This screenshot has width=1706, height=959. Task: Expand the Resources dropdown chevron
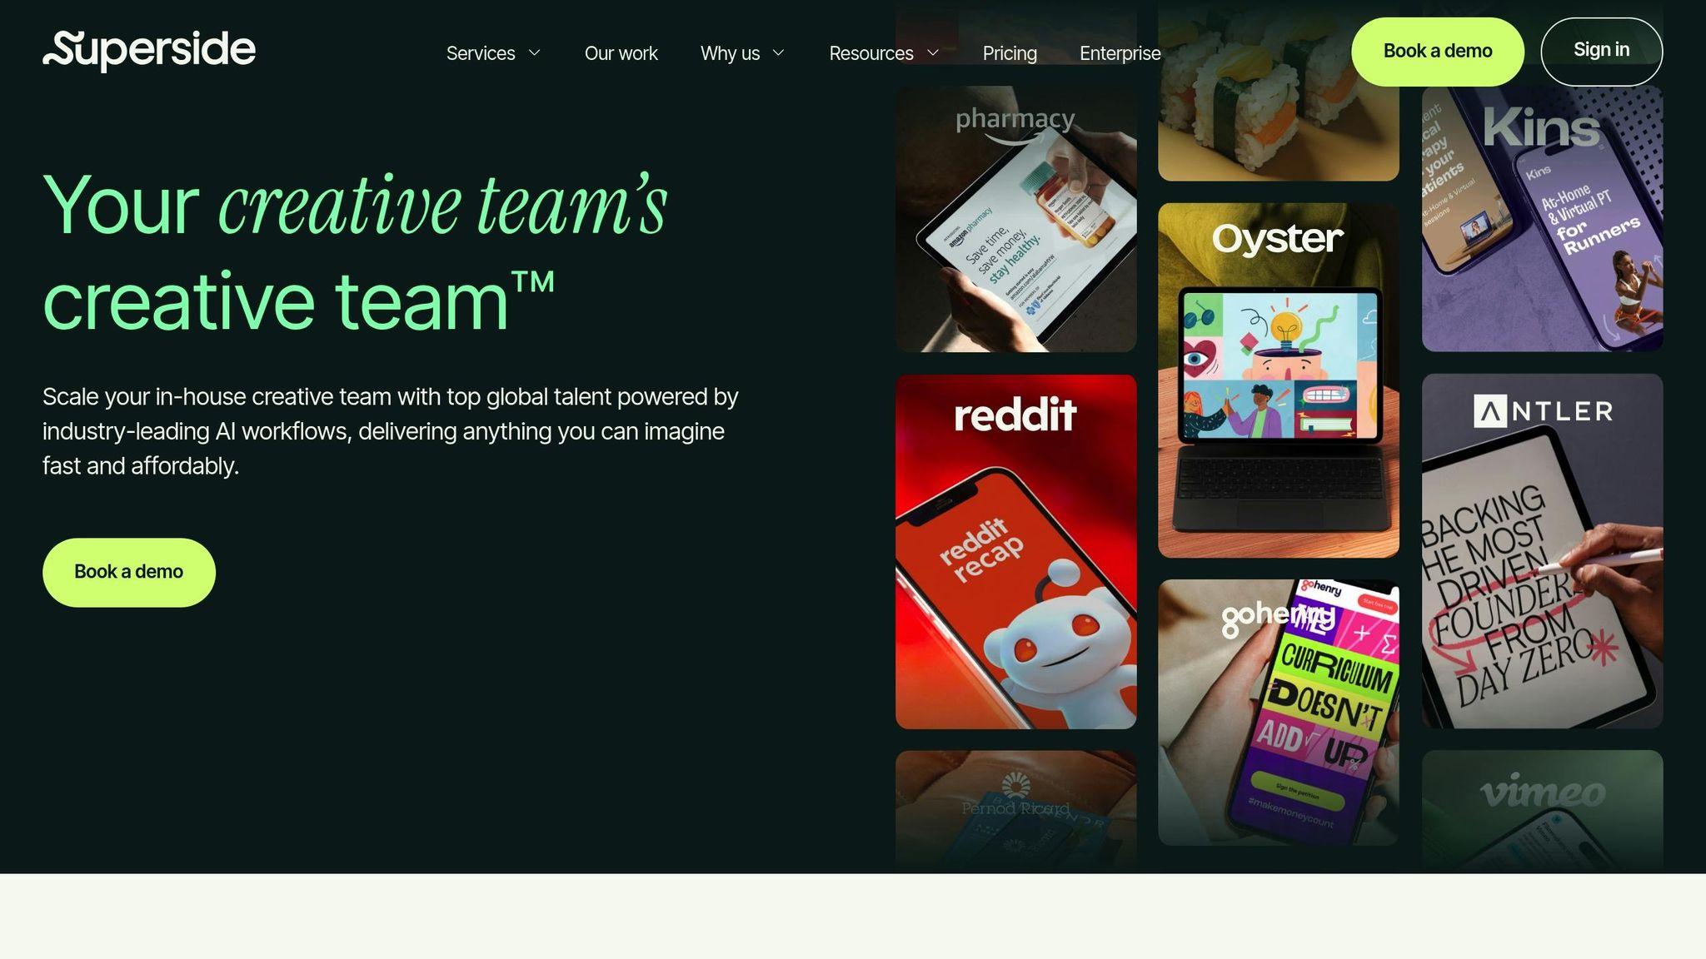pyautogui.click(x=933, y=53)
